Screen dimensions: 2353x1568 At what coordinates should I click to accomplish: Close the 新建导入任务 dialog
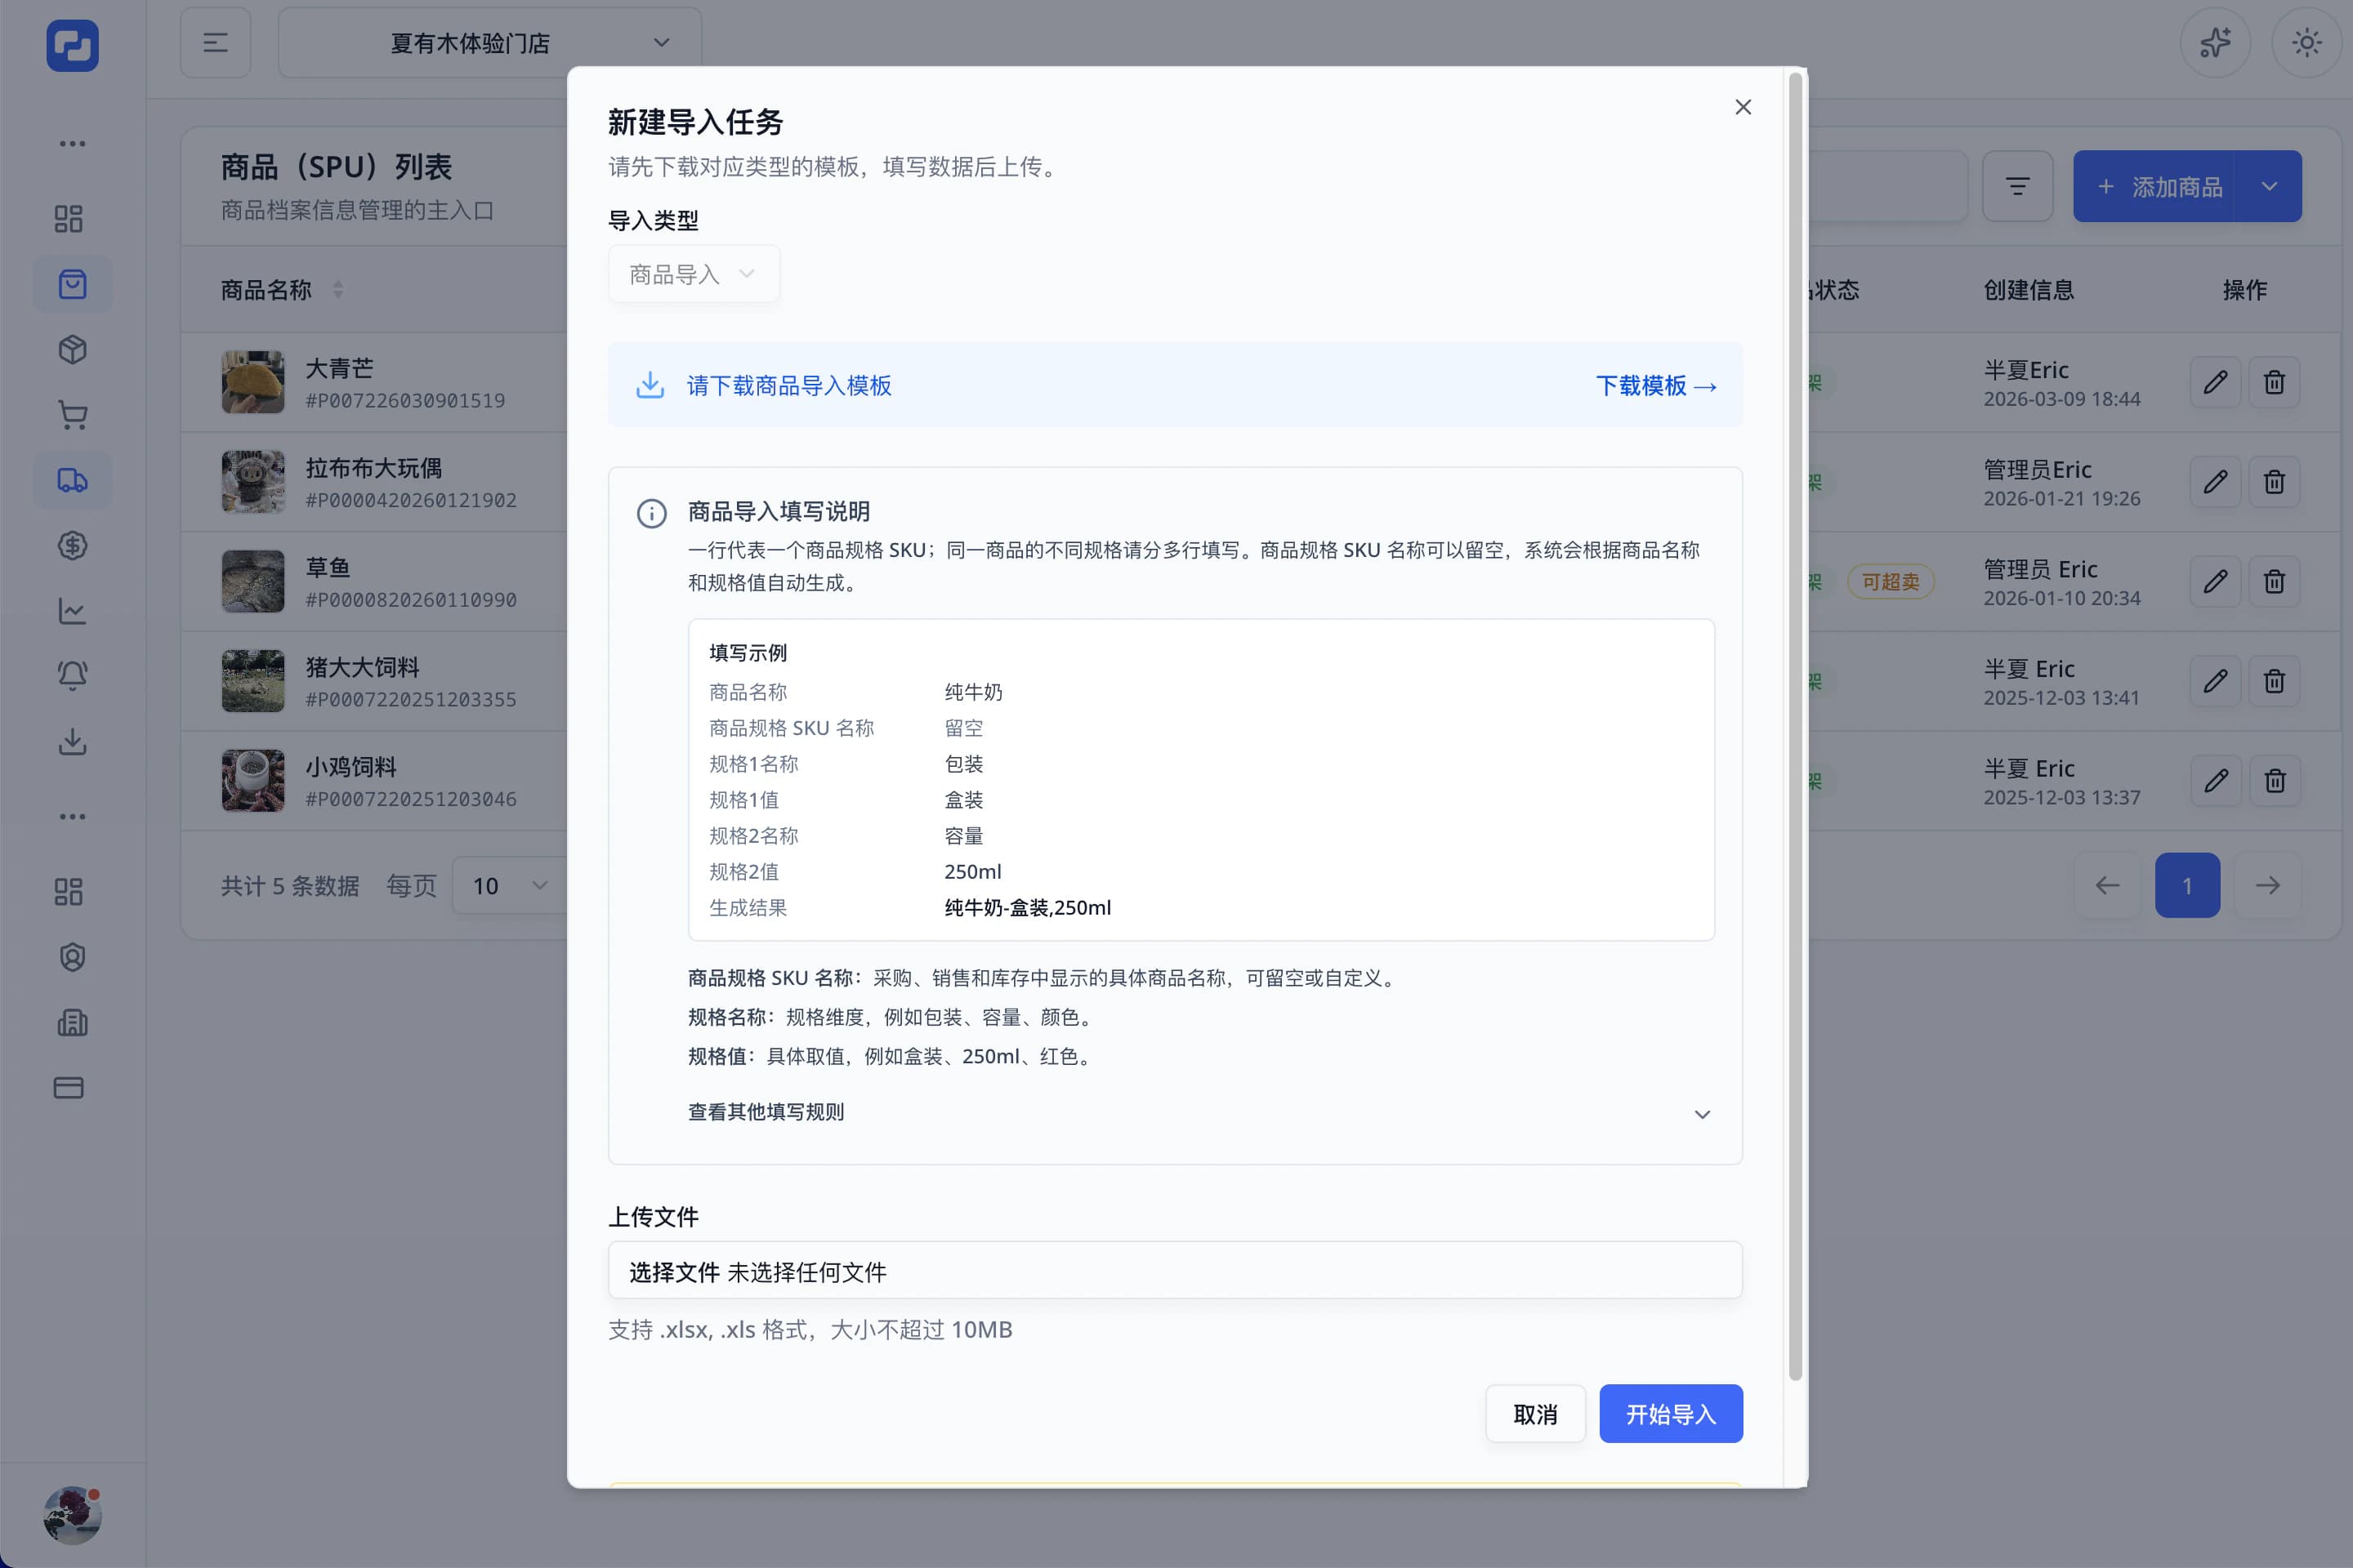(1743, 107)
